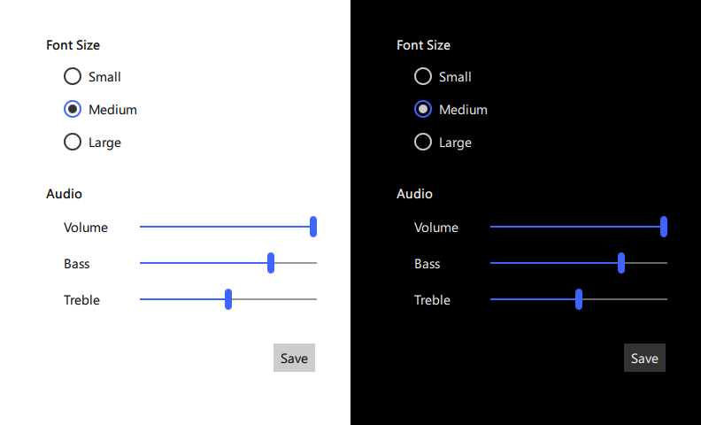This screenshot has width=701, height=425.
Task: Select Medium radio button in dark panel
Action: (x=423, y=110)
